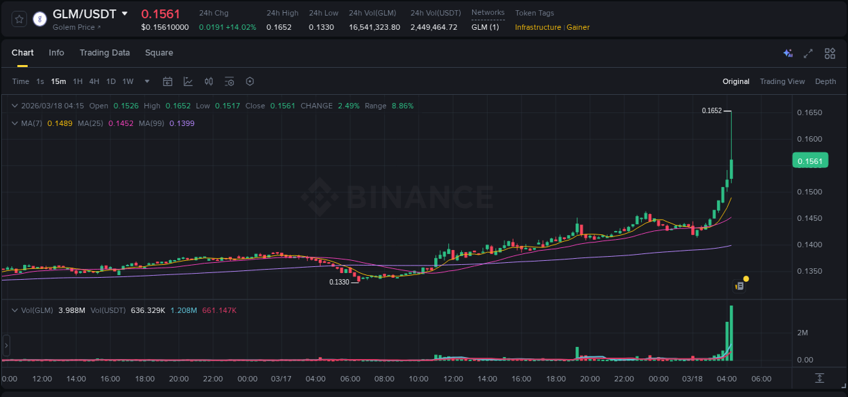The image size is (848, 397).
Task: Open the Info tab
Action: pos(56,53)
